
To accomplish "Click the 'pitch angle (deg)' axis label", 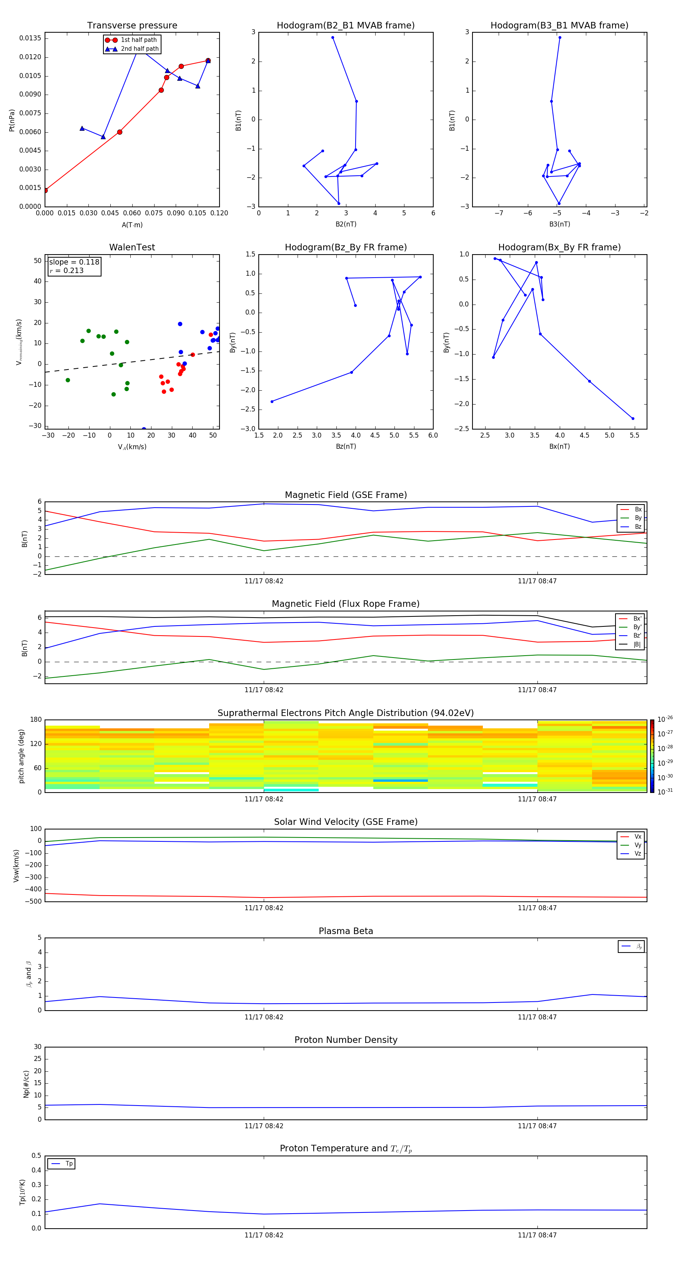I will [21, 756].
